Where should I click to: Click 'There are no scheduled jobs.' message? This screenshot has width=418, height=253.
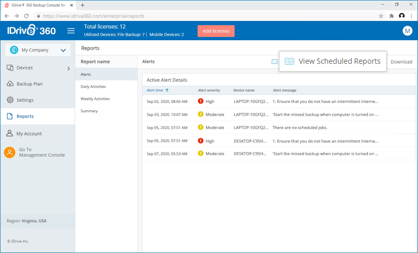tap(300, 128)
